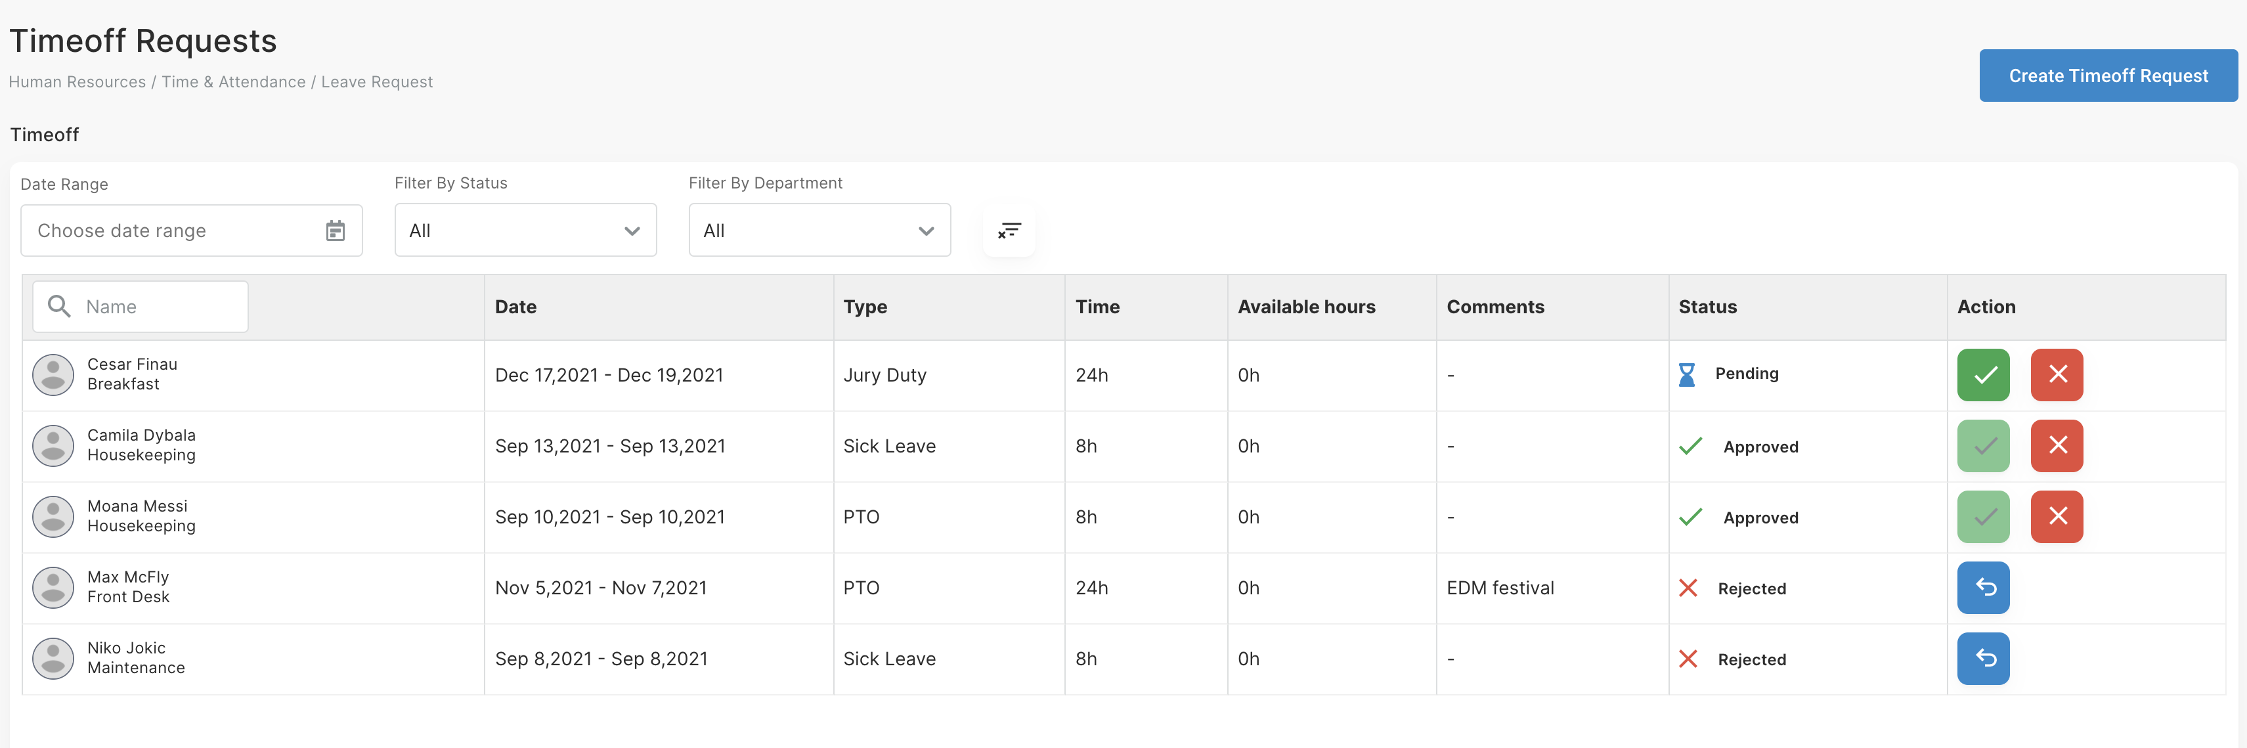Image resolution: width=2247 pixels, height=748 pixels.
Task: Click Sick Leave type for Niko Jokic
Action: 889,659
